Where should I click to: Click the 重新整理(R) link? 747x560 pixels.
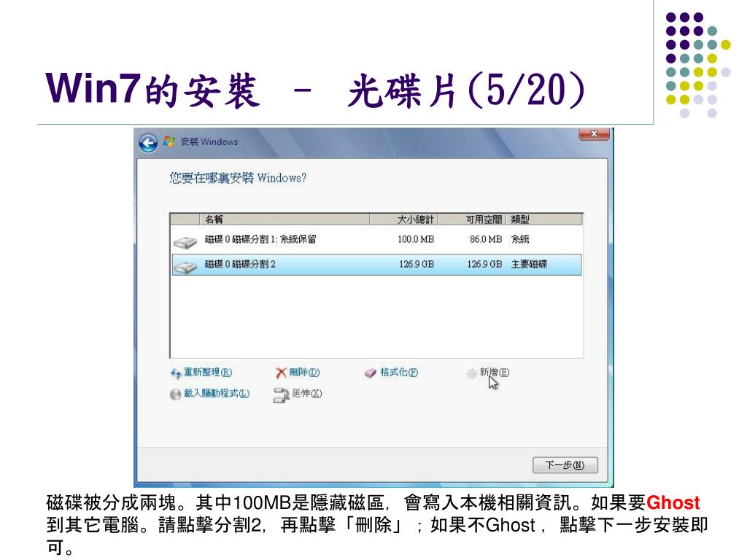coord(208,373)
